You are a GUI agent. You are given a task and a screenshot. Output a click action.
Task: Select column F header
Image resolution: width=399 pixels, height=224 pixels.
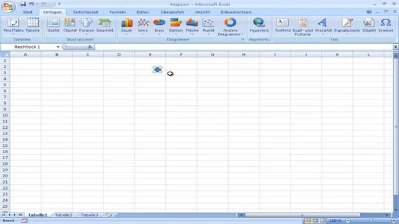(x=181, y=54)
